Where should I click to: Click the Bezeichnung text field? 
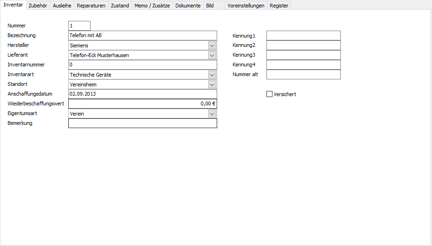point(142,36)
